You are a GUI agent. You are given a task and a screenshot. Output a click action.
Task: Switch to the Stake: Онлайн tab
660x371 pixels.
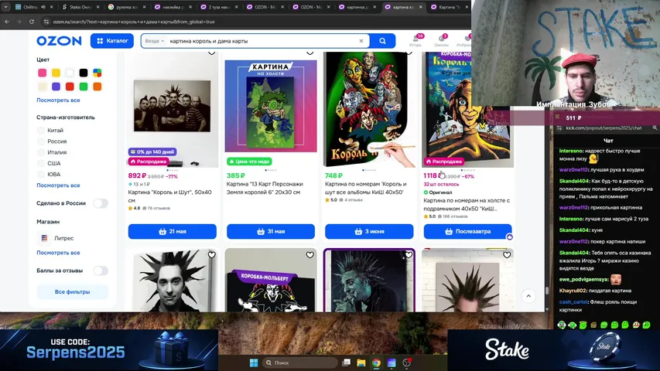point(79,7)
